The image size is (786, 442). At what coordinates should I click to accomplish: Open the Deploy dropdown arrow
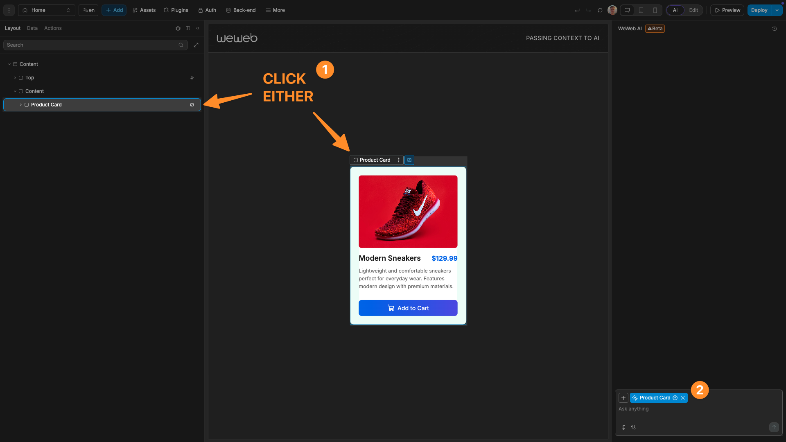pyautogui.click(x=777, y=10)
